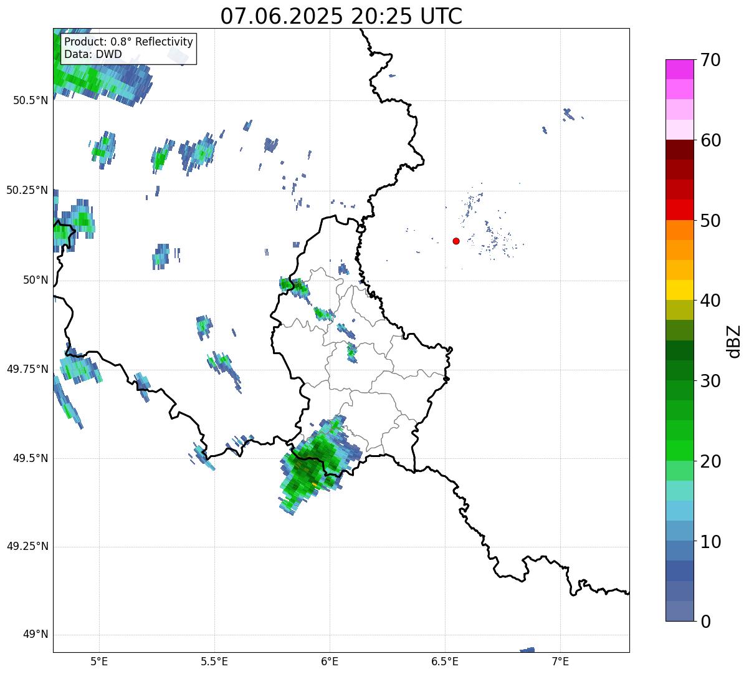Pick the yellow colorbar swatch above 40

pos(679,290)
